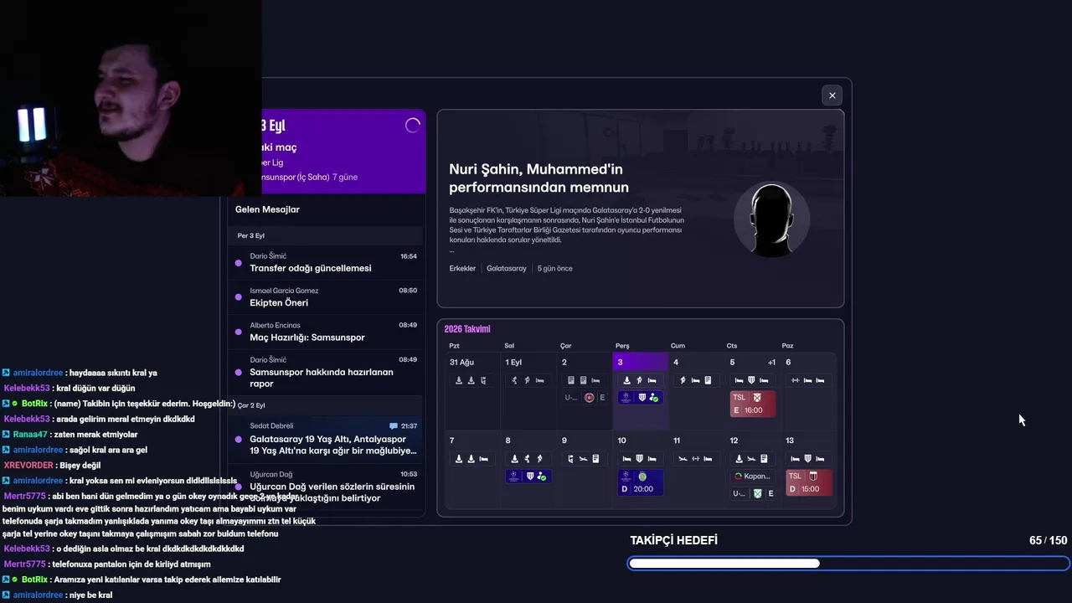Click the +1 extra events badge on day 5
The height and width of the screenshot is (603, 1072).
[x=771, y=362]
